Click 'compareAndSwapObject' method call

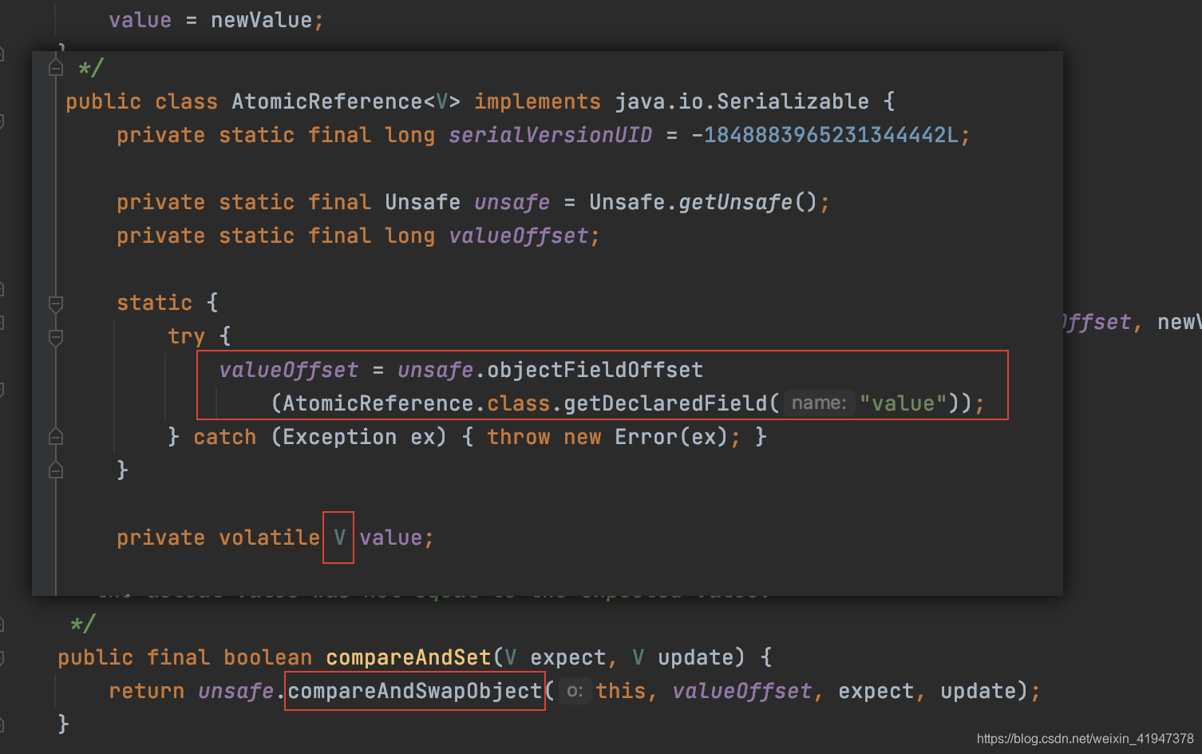[x=415, y=691]
